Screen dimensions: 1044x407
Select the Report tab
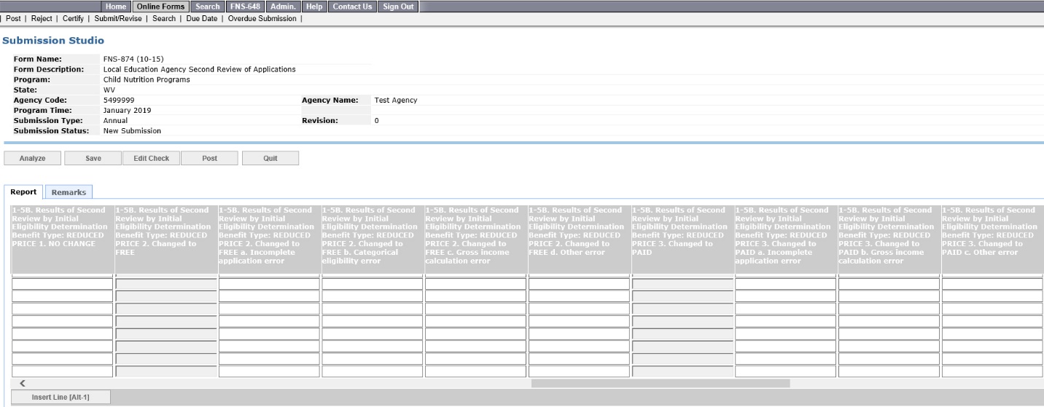point(23,192)
